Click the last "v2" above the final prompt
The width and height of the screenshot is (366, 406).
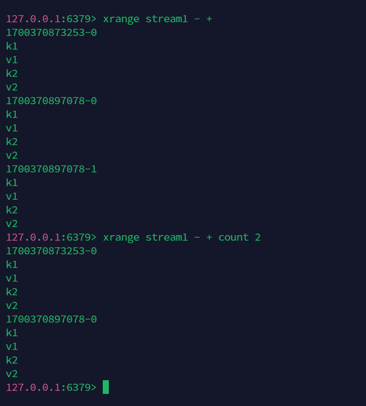coord(12,374)
